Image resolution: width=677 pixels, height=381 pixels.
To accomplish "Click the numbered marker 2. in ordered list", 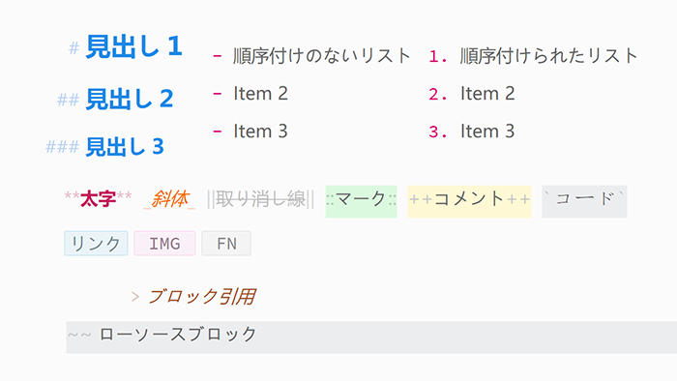I will pos(438,94).
